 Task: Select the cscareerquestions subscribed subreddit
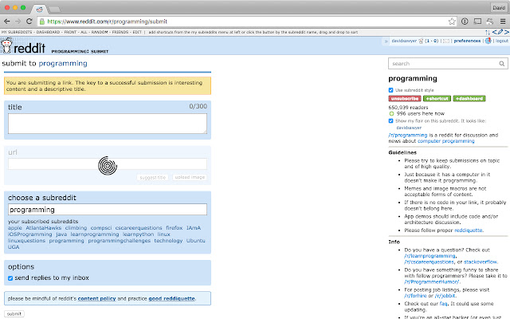click(139, 228)
